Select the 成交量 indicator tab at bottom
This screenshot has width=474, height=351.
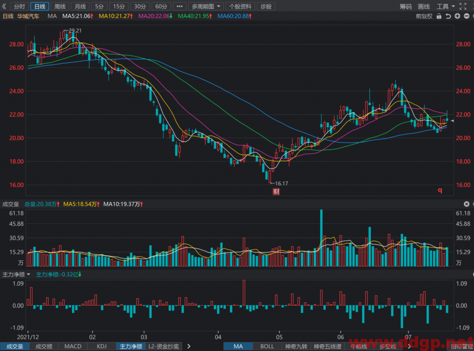click(14, 346)
